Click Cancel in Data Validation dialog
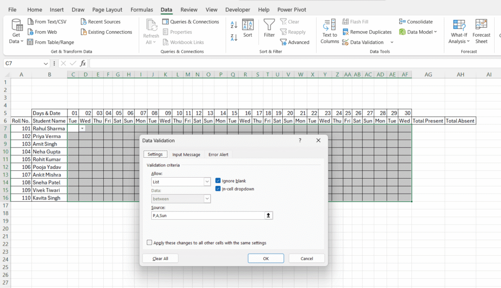501x288 pixels. click(x=307, y=258)
